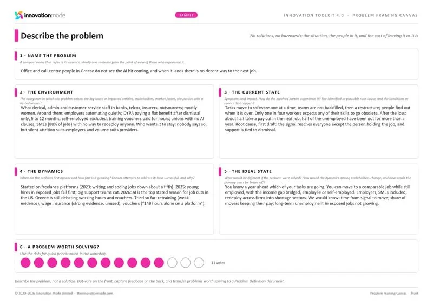Click the Name the Problem text field

(139, 71)
